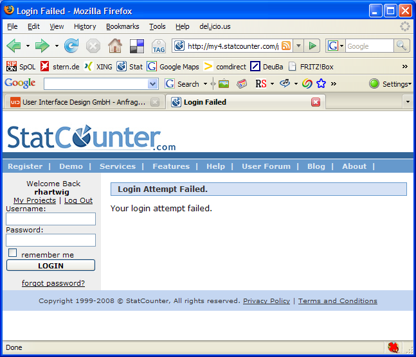Open the XING bookmark

[98, 67]
